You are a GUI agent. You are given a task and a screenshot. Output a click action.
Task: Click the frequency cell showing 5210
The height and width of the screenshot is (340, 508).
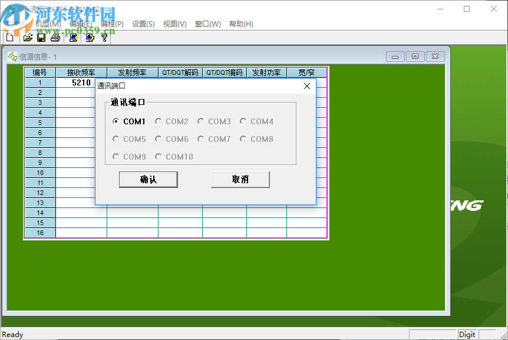81,82
